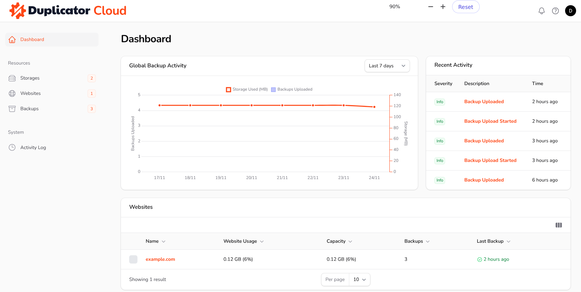Click the zoom in plus icon

(x=443, y=7)
